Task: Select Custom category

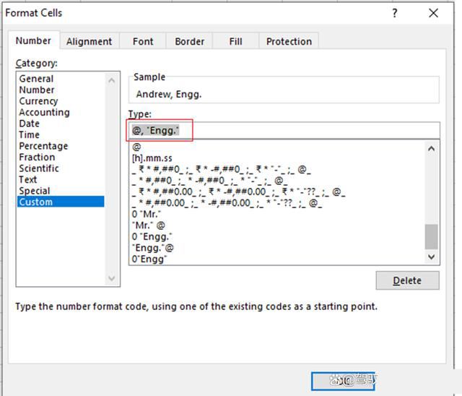Action: (x=61, y=202)
